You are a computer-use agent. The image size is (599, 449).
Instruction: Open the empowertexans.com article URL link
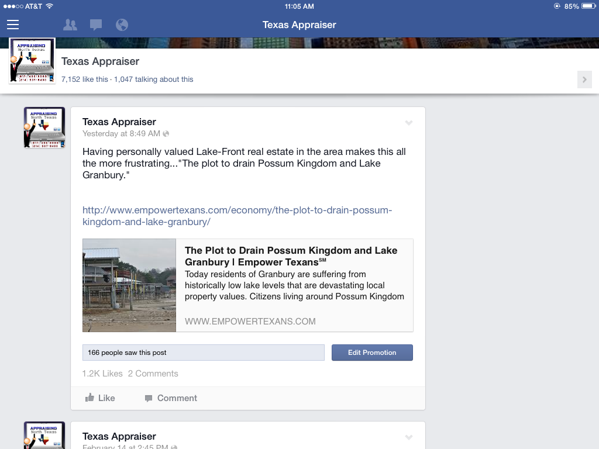(237, 216)
